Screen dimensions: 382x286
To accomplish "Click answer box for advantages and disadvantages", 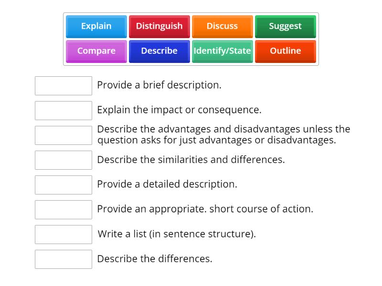I will [64, 135].
